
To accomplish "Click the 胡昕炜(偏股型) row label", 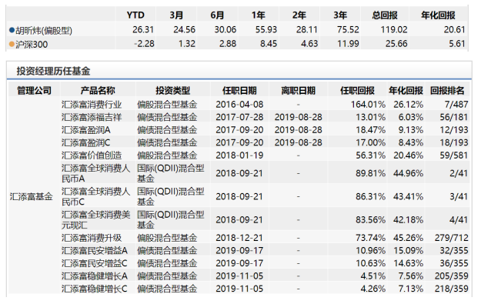I will [44, 30].
